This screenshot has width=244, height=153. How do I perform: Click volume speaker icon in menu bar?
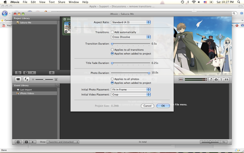click(199, 2)
